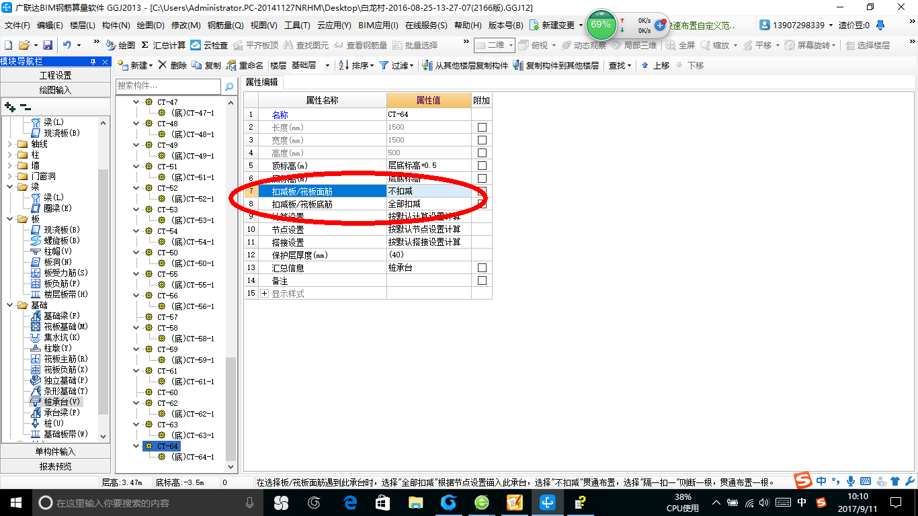This screenshot has width=918, height=516.
Task: Move component up with 上移
Action: point(655,65)
